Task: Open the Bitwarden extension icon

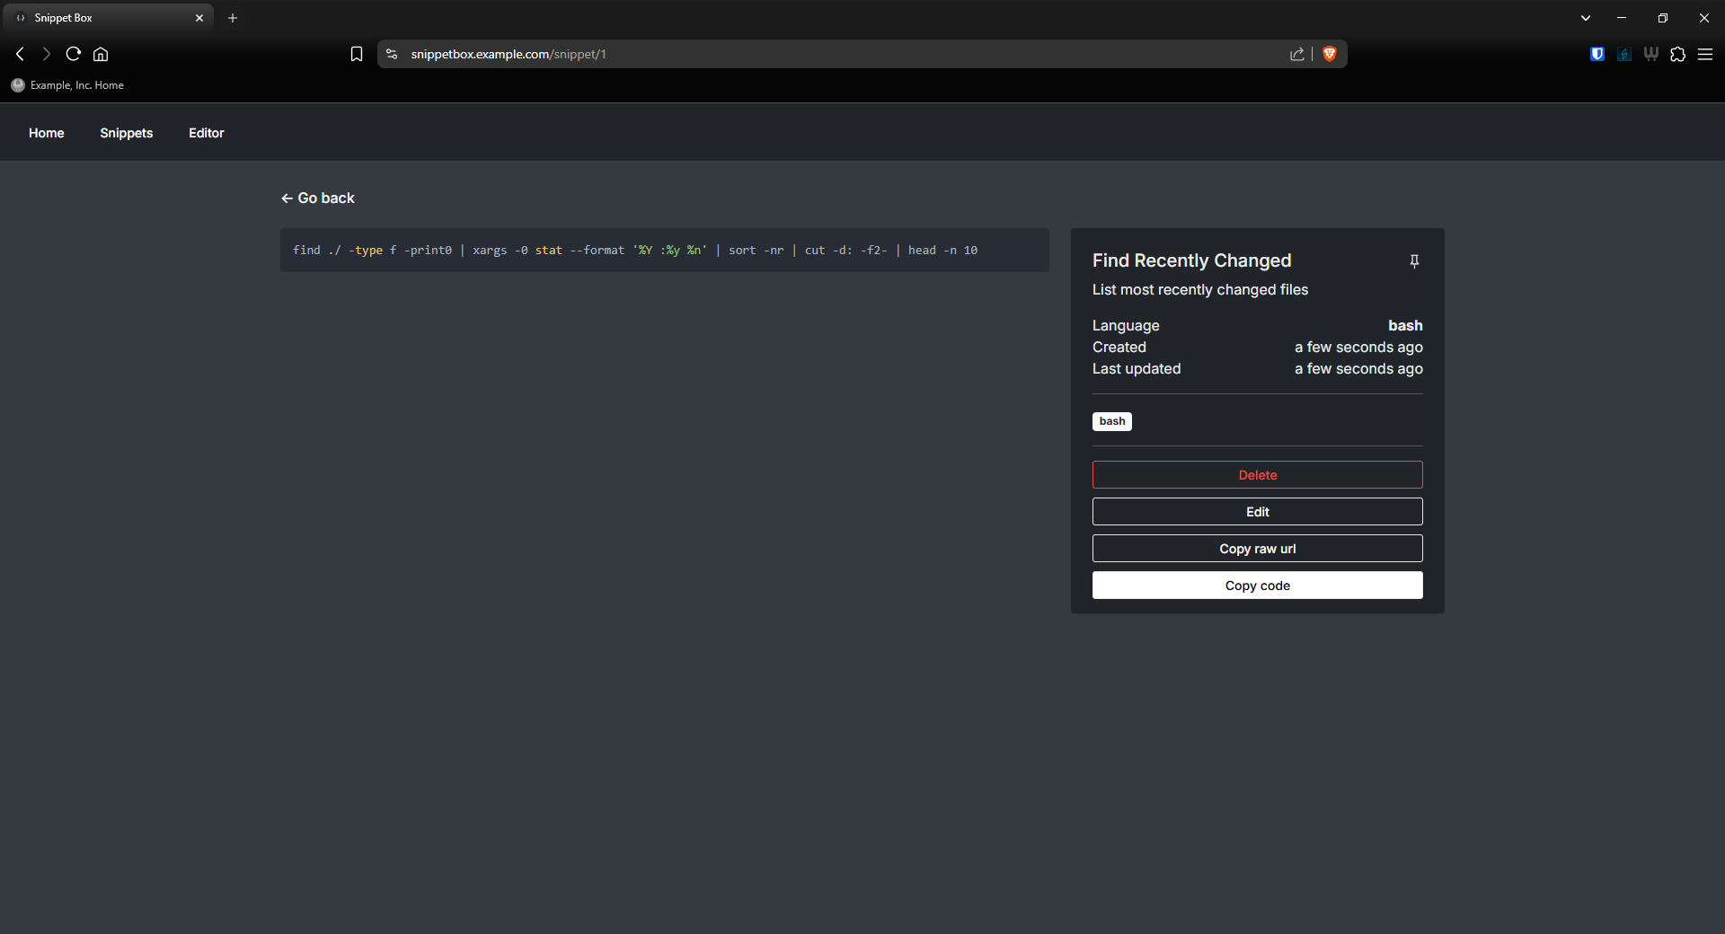Action: click(x=1597, y=54)
